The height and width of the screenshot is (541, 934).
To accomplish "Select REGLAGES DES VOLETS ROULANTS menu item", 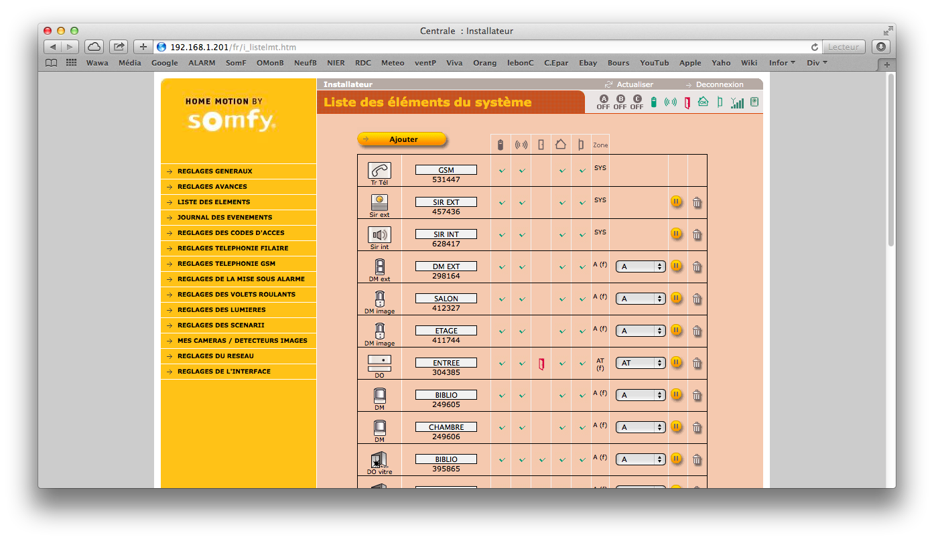I will [236, 295].
